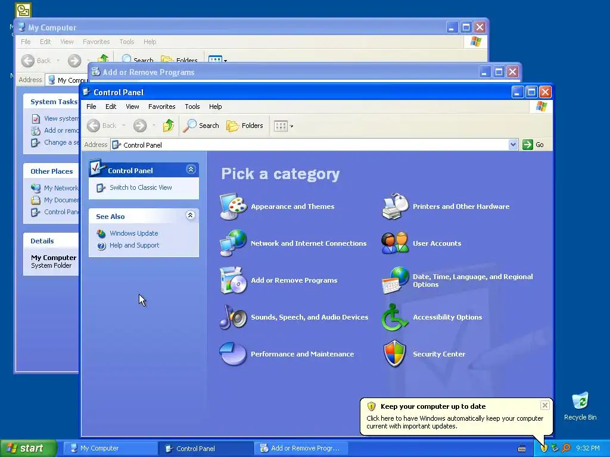Open File menu in My Computer window
Image resolution: width=610 pixels, height=457 pixels.
click(x=26, y=42)
